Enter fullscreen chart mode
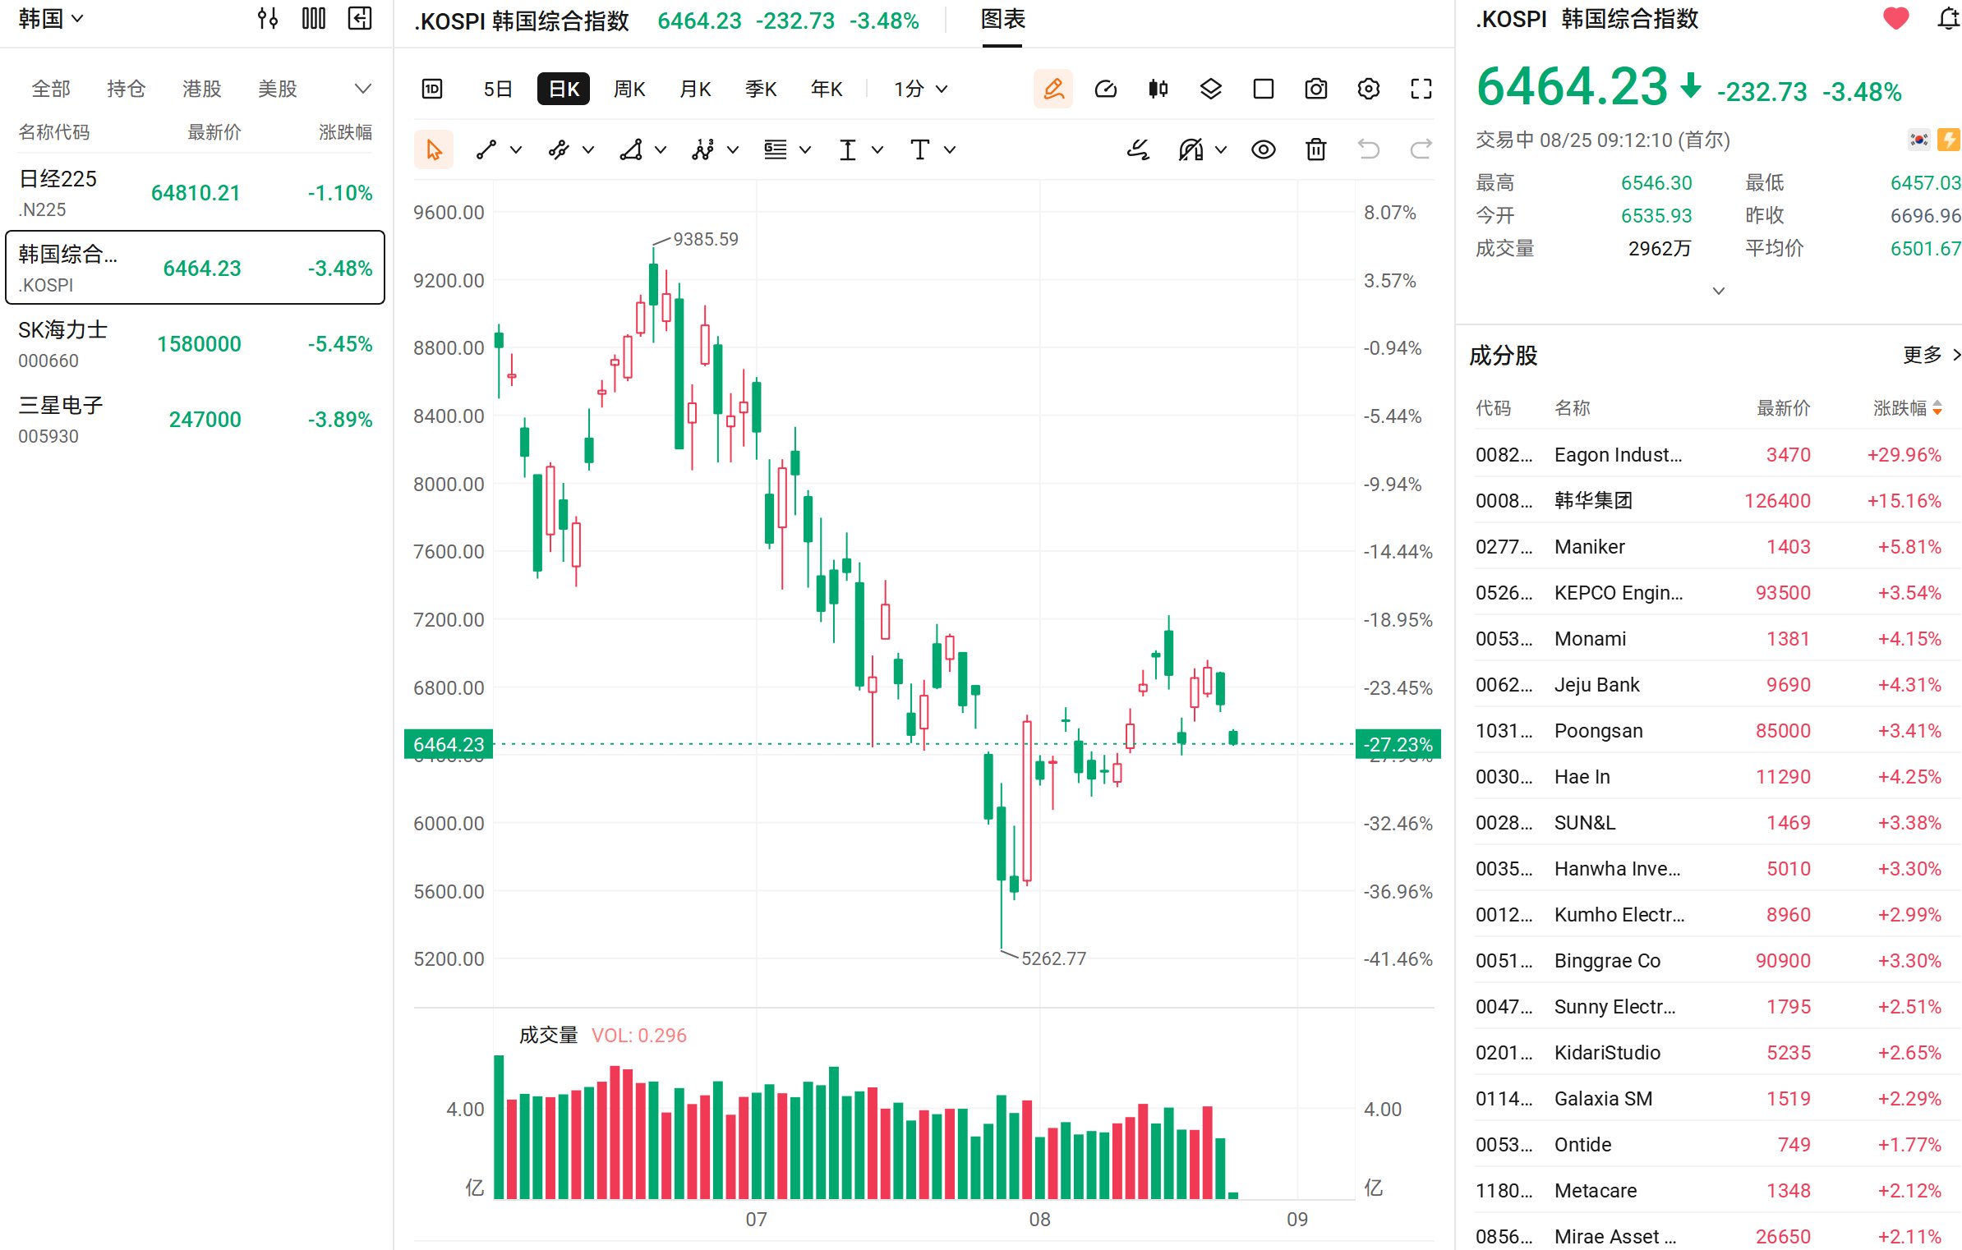The height and width of the screenshot is (1250, 1962). (x=1421, y=89)
